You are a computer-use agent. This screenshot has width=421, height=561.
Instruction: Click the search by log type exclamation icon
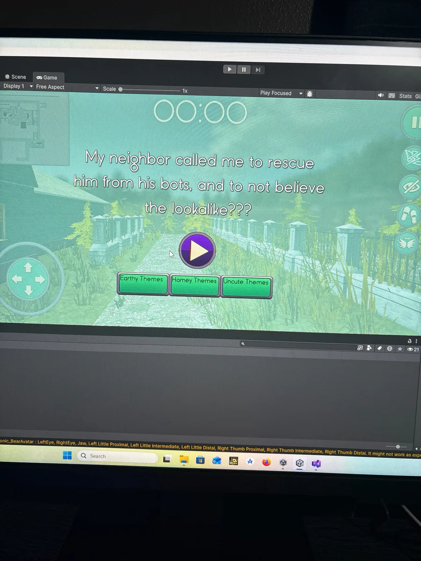coord(389,349)
